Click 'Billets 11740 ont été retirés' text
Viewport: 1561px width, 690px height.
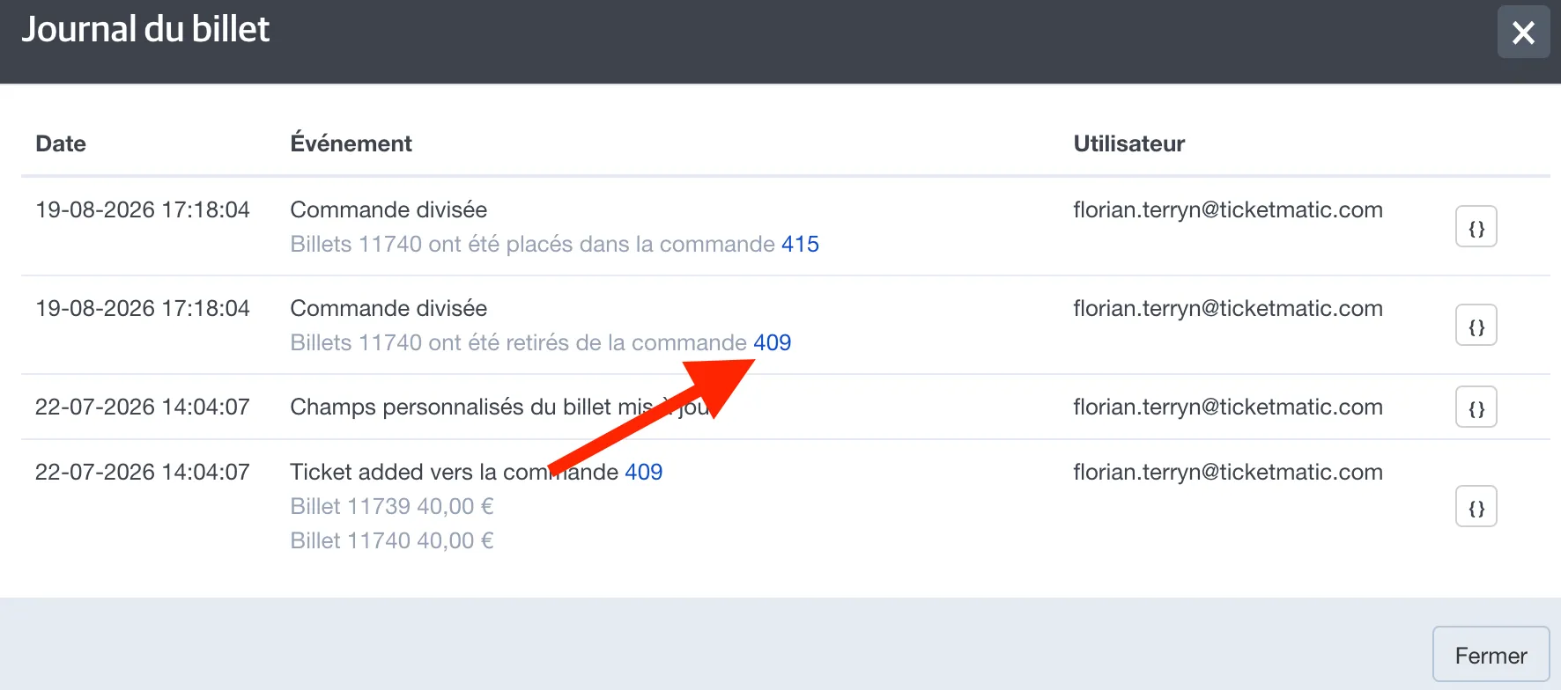pyautogui.click(x=430, y=342)
